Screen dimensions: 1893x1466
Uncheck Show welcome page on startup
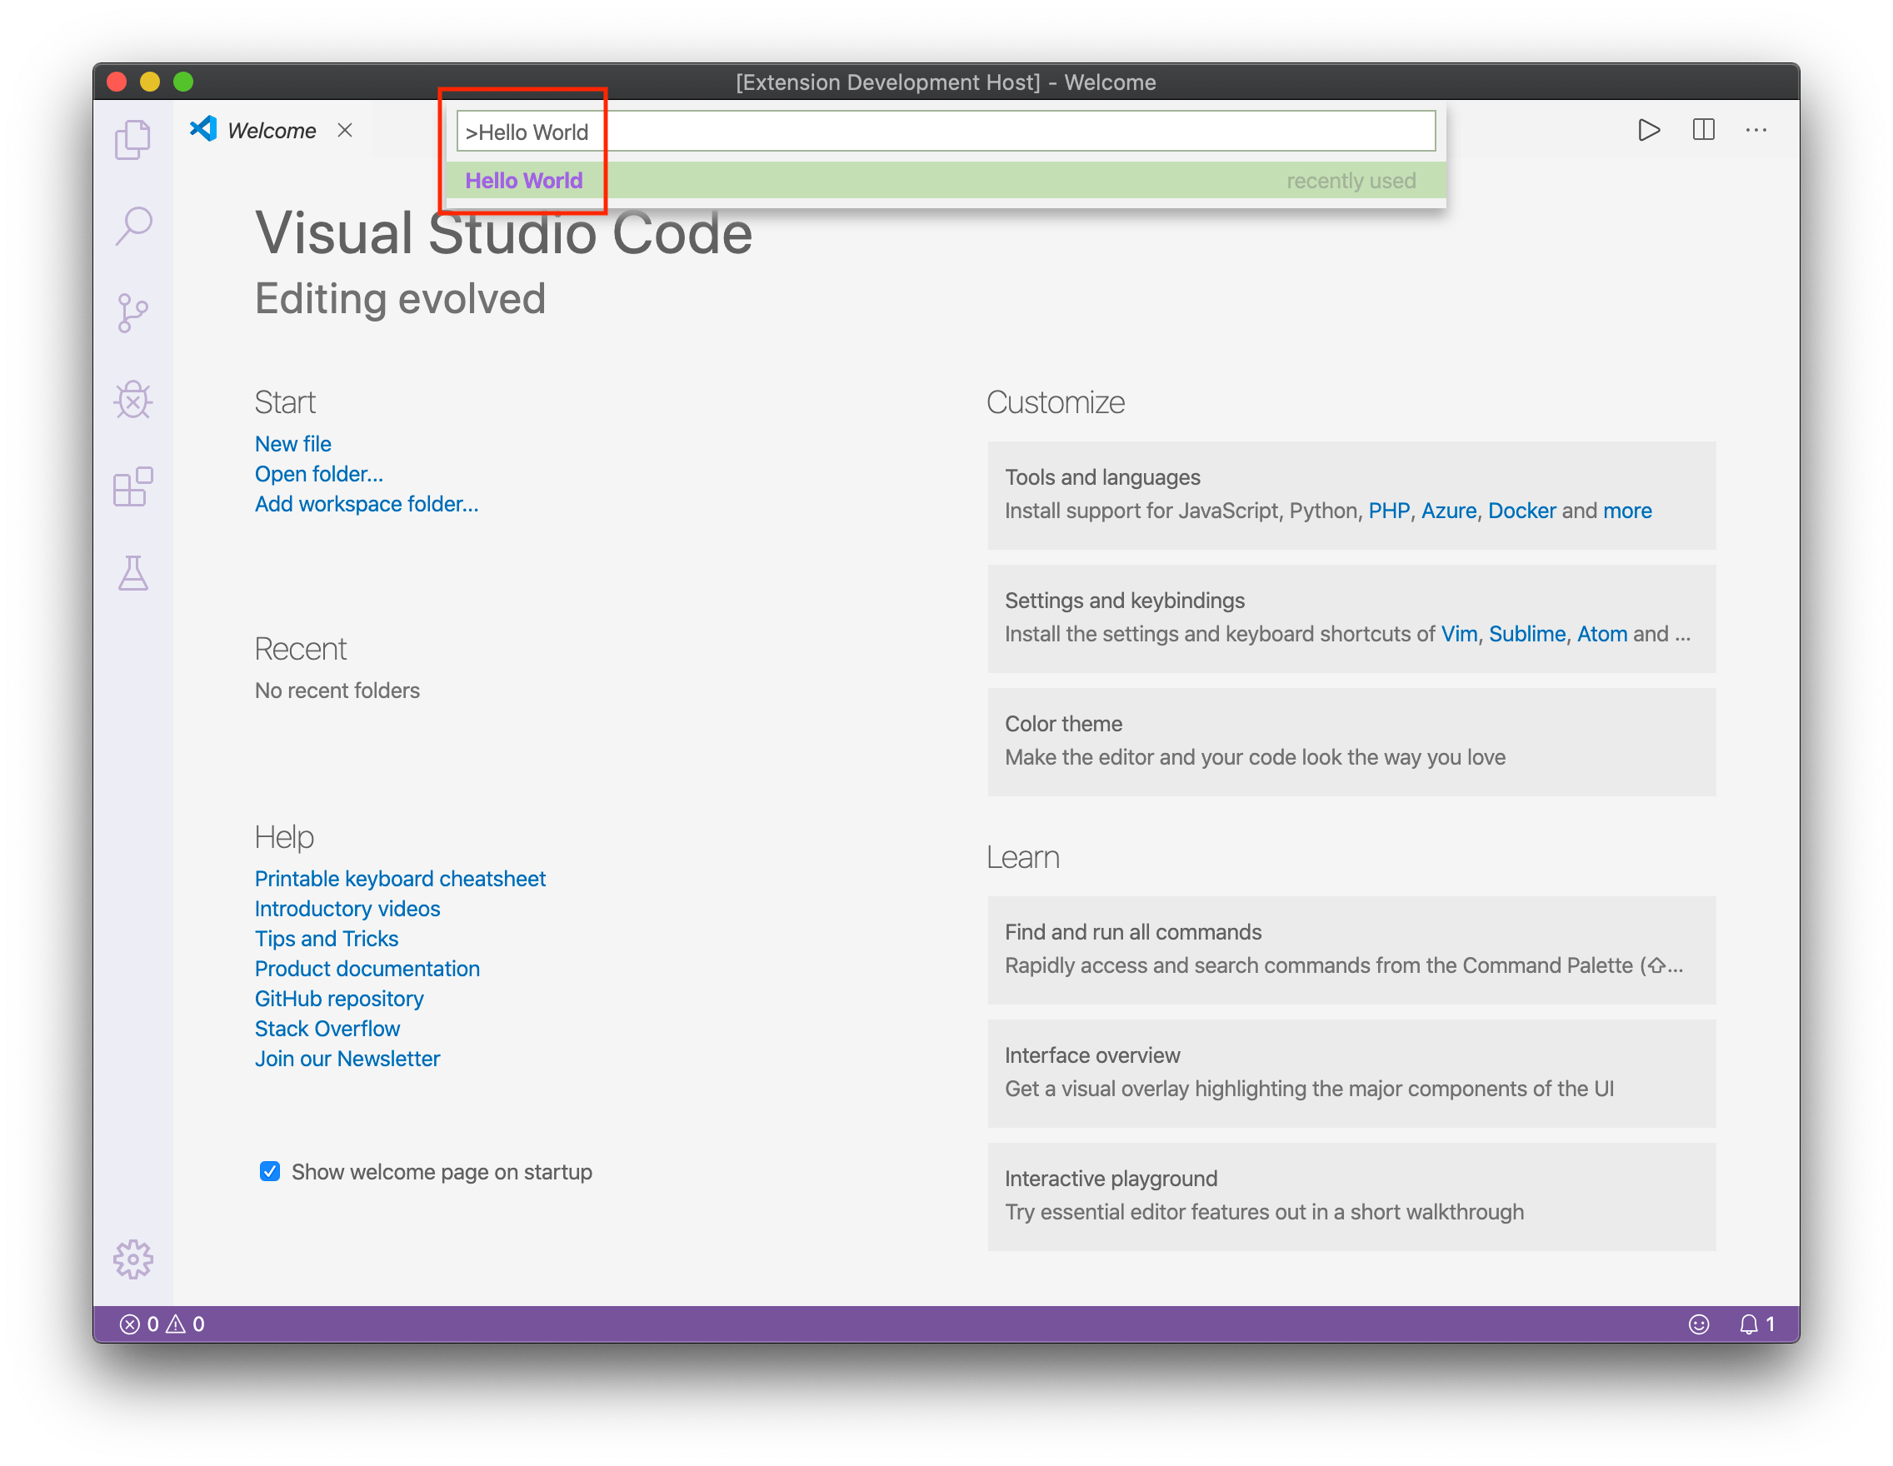click(x=270, y=1171)
